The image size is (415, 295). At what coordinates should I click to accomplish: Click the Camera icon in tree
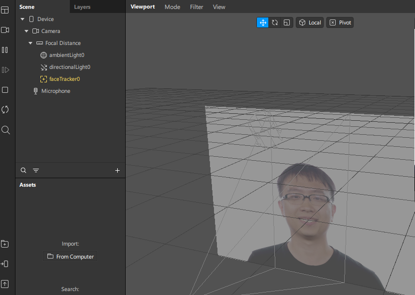click(x=35, y=31)
